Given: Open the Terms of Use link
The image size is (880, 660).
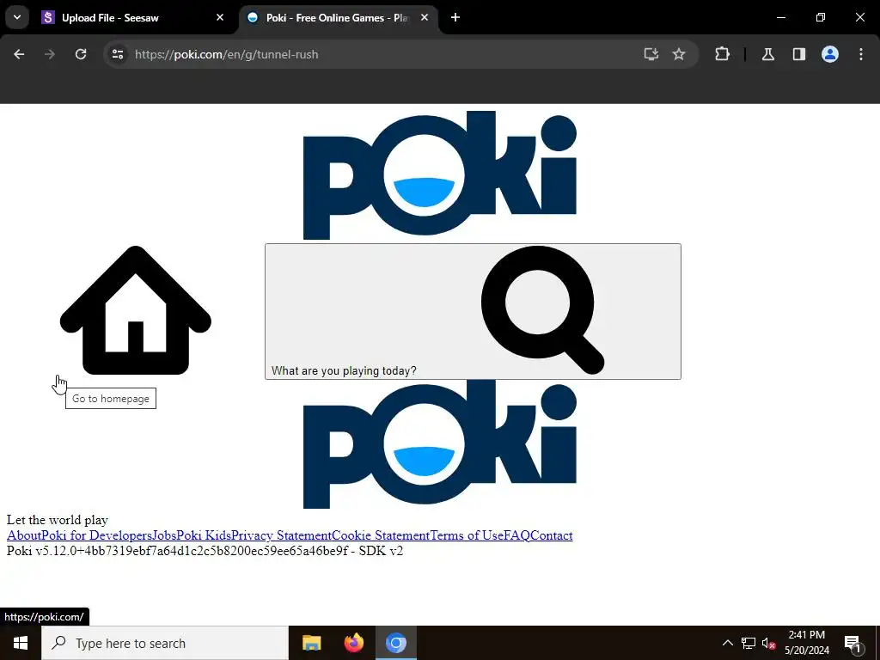Looking at the screenshot, I should click(x=467, y=535).
